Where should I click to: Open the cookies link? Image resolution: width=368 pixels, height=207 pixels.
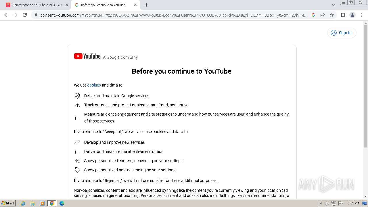pos(94,85)
